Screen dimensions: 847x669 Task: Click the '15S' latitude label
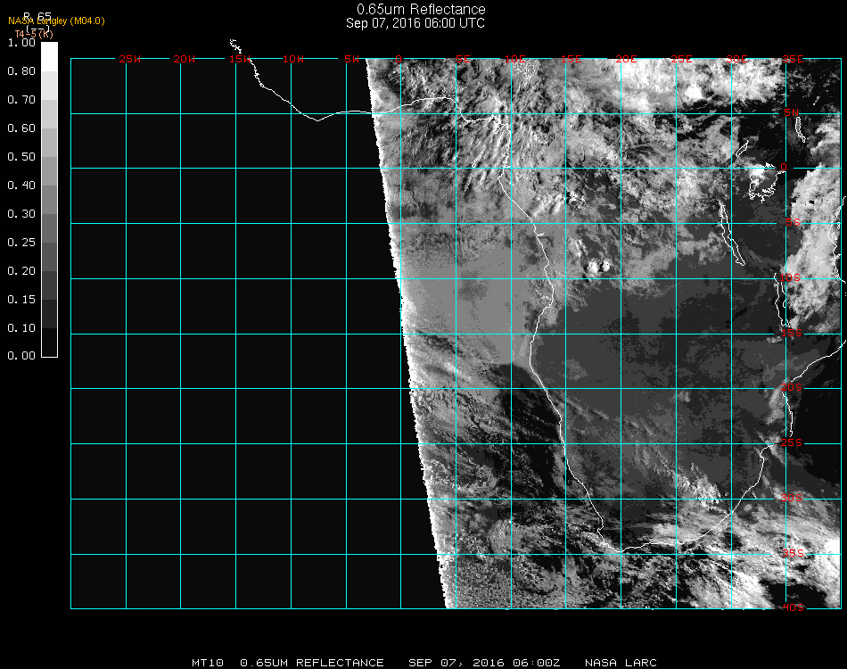[792, 333]
